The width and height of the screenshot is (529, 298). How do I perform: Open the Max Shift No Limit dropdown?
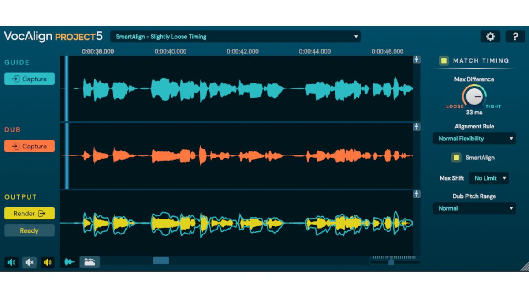click(489, 178)
